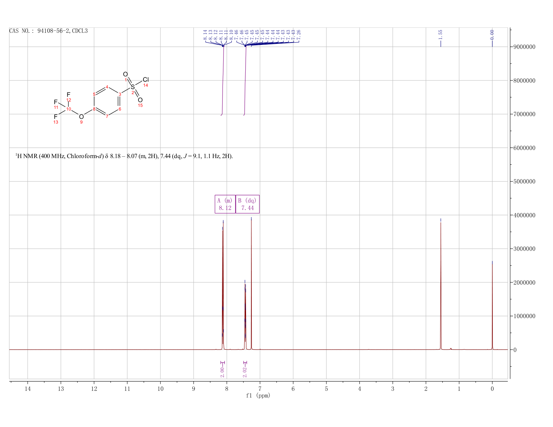This screenshot has width=553, height=427.
Task: Click the sulfonyl oxygen numbered 1
Action: click(x=125, y=74)
